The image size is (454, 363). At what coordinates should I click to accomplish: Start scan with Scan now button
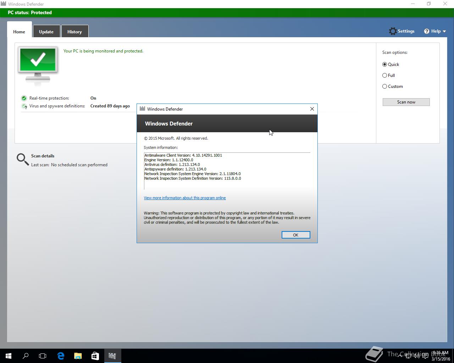click(406, 102)
